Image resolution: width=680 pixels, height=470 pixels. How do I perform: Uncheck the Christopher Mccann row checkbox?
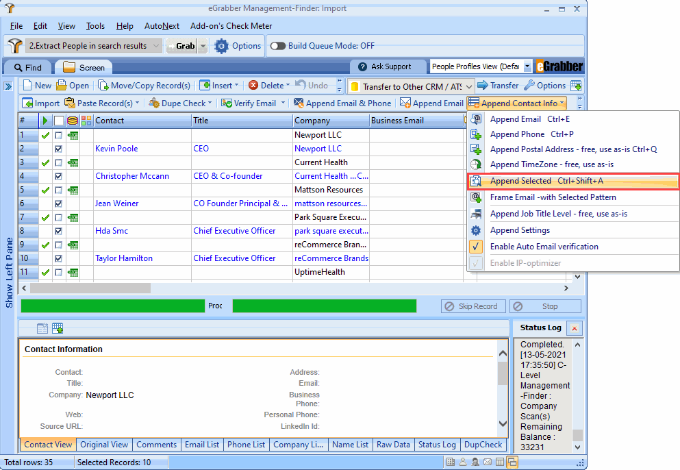tap(58, 176)
